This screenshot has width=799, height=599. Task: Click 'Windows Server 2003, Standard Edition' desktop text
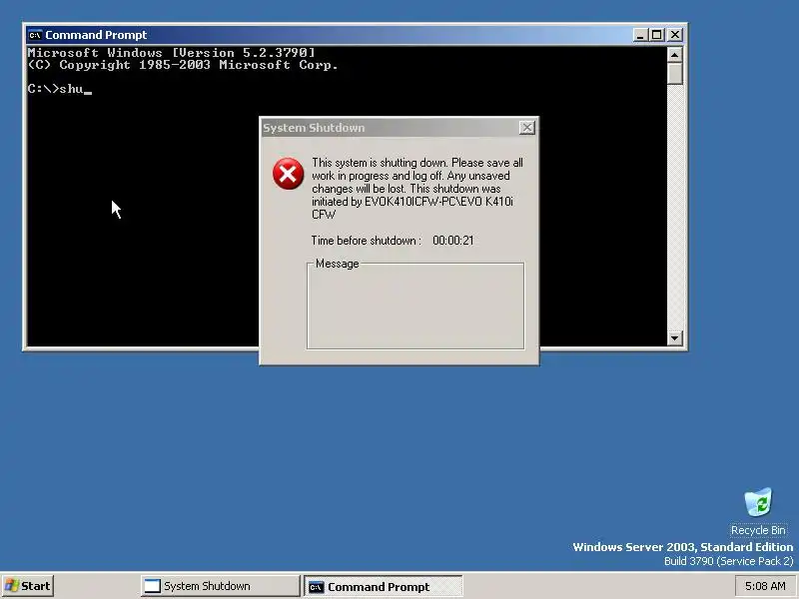tap(683, 547)
